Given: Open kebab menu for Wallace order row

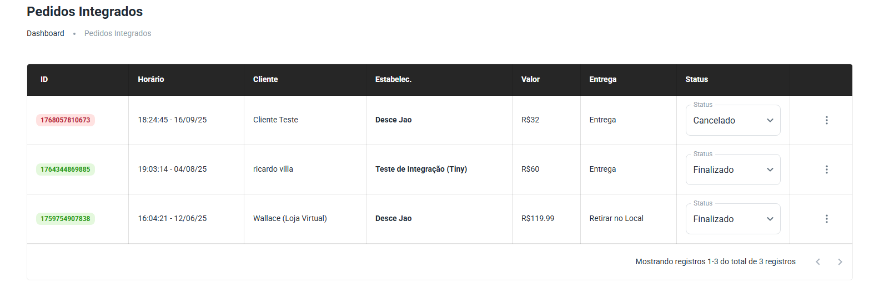Looking at the screenshot, I should (826, 219).
